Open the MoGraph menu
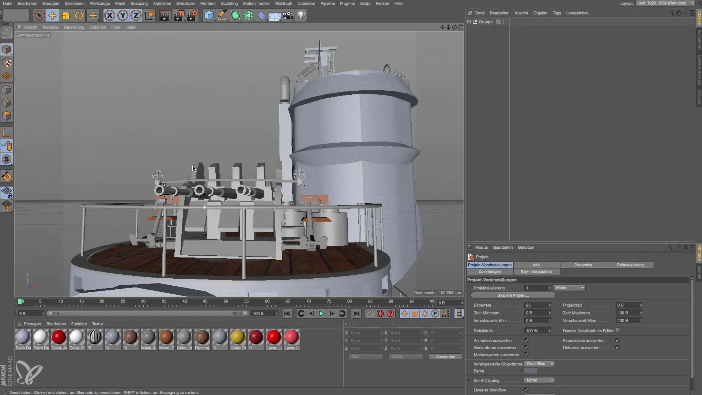 click(x=283, y=3)
